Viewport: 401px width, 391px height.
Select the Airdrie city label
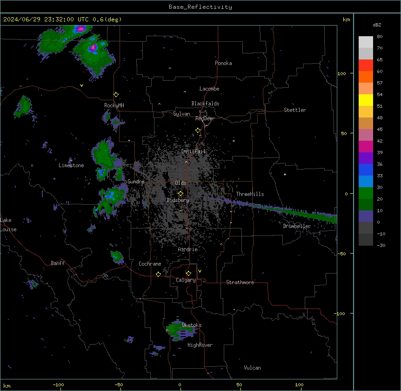[x=187, y=249]
